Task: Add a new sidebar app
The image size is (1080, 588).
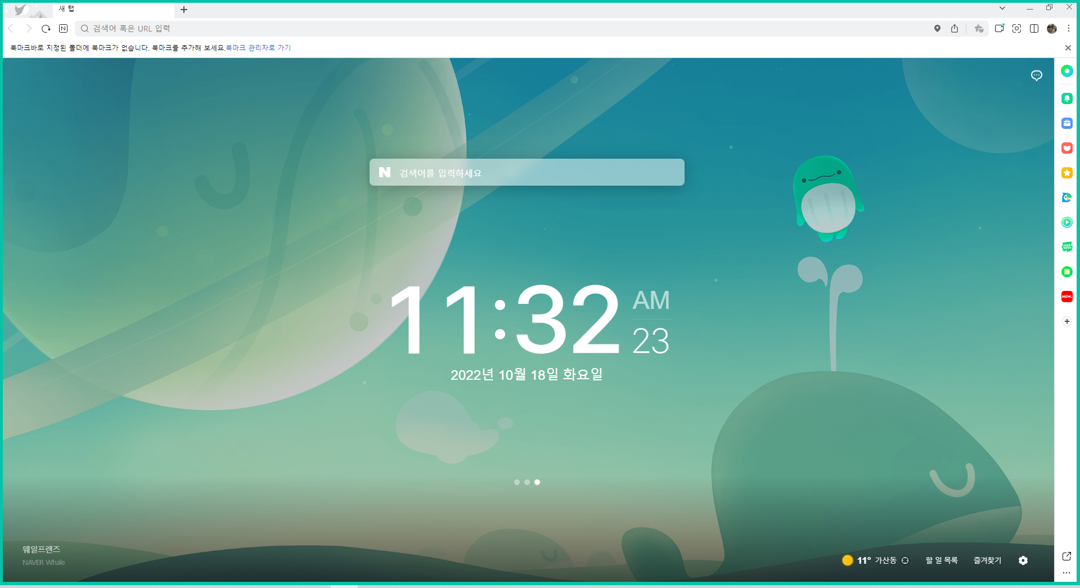Action: (1067, 321)
